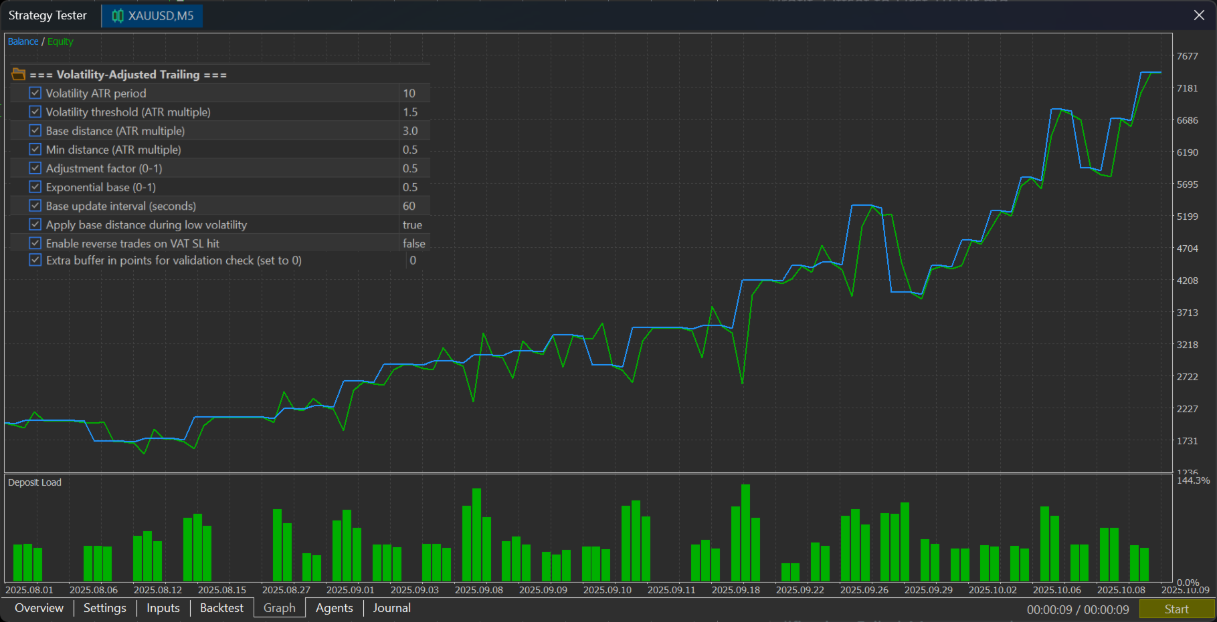
Task: Switch to the Overview tab
Action: (x=39, y=608)
